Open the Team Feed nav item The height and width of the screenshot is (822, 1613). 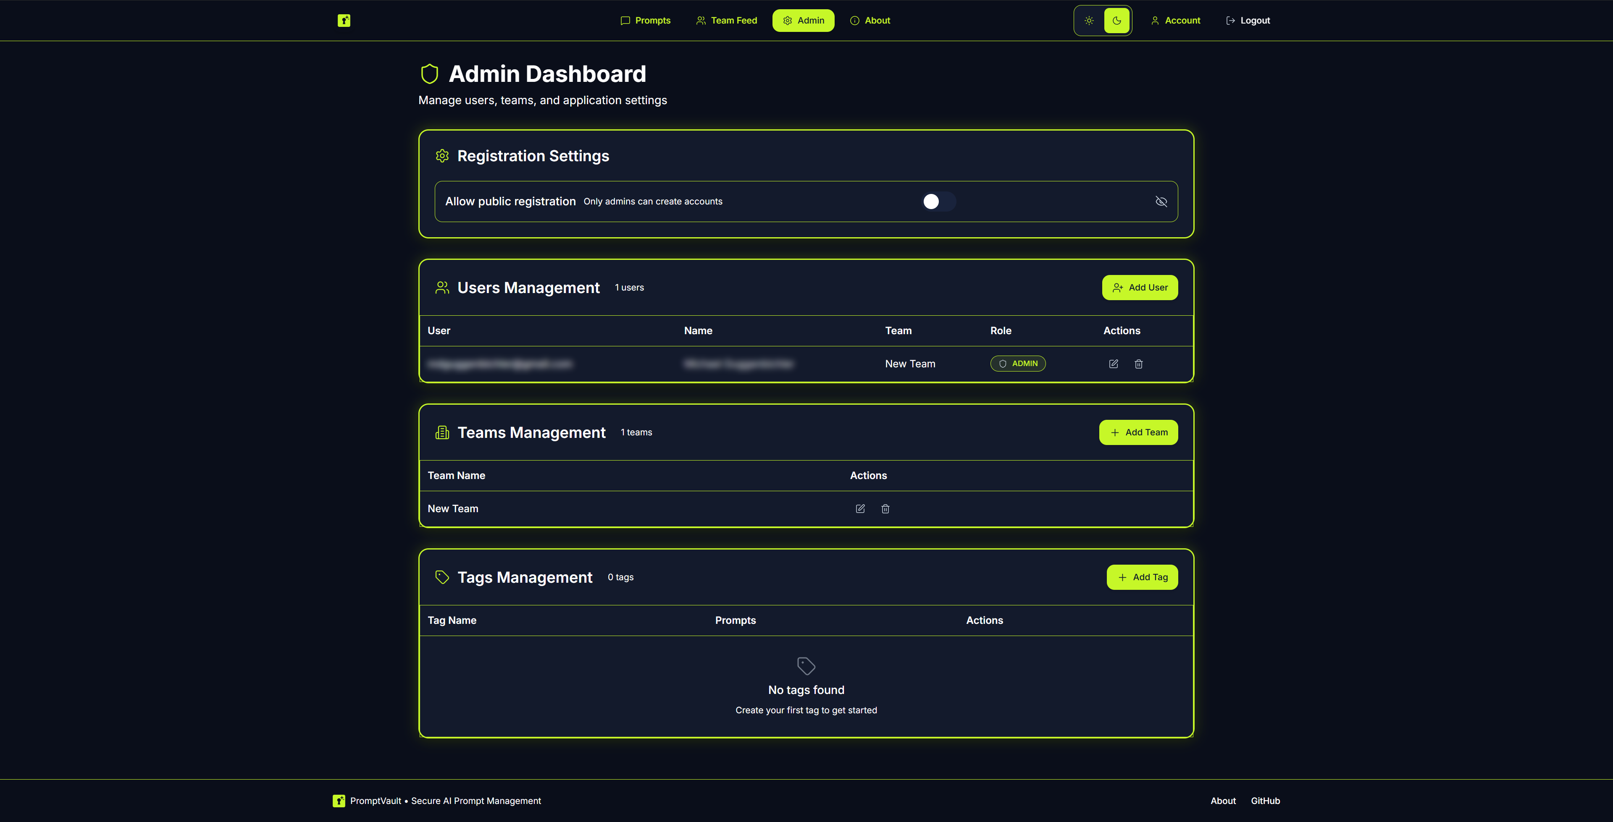click(726, 21)
